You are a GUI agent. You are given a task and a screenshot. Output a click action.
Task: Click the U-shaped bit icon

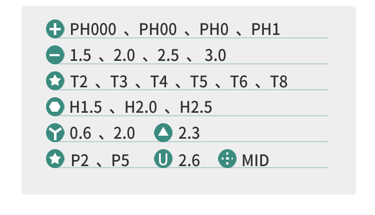163,160
